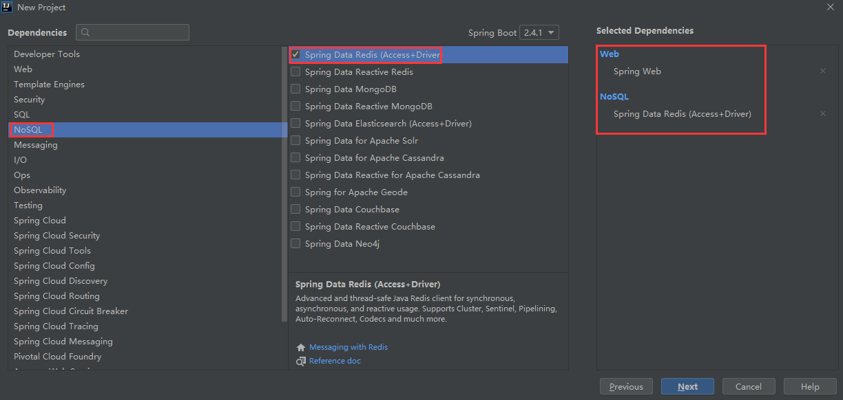Open Pivotal Cloud Foundry category
Viewport: 843px width, 400px height.
tap(145, 357)
